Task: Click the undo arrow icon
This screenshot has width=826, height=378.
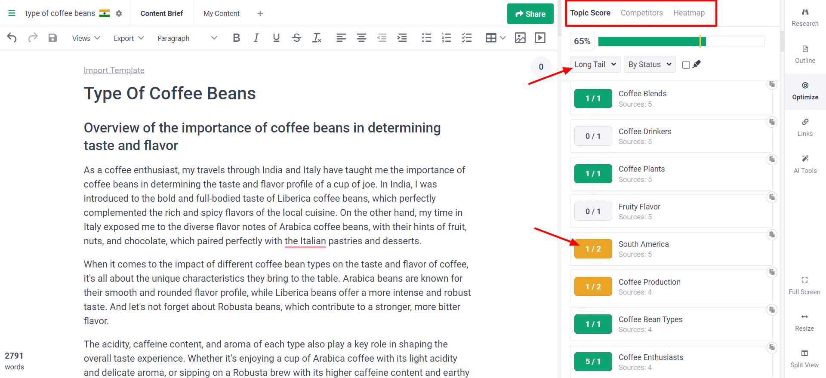Action: (12, 38)
